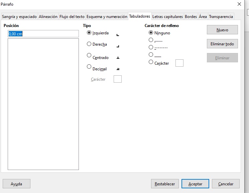This screenshot has width=249, height=193.
Task: Click the centered tab stop icon
Action: click(118, 58)
